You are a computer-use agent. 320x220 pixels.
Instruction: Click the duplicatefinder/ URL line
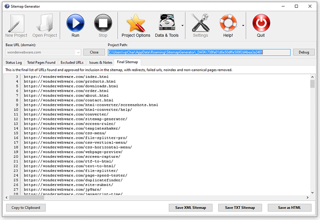click(73, 180)
